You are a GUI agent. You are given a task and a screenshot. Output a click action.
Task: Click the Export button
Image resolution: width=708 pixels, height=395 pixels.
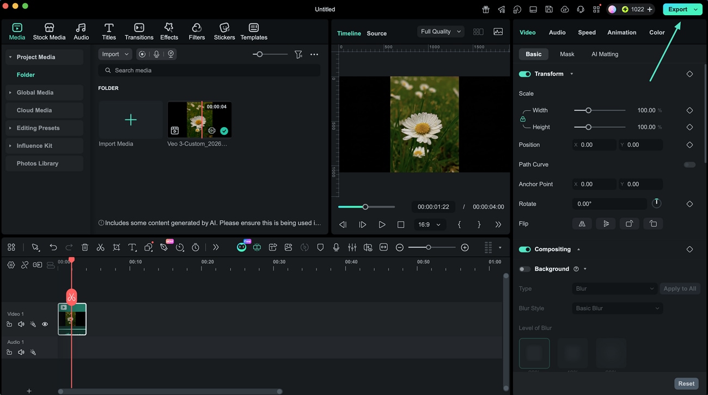tap(678, 9)
